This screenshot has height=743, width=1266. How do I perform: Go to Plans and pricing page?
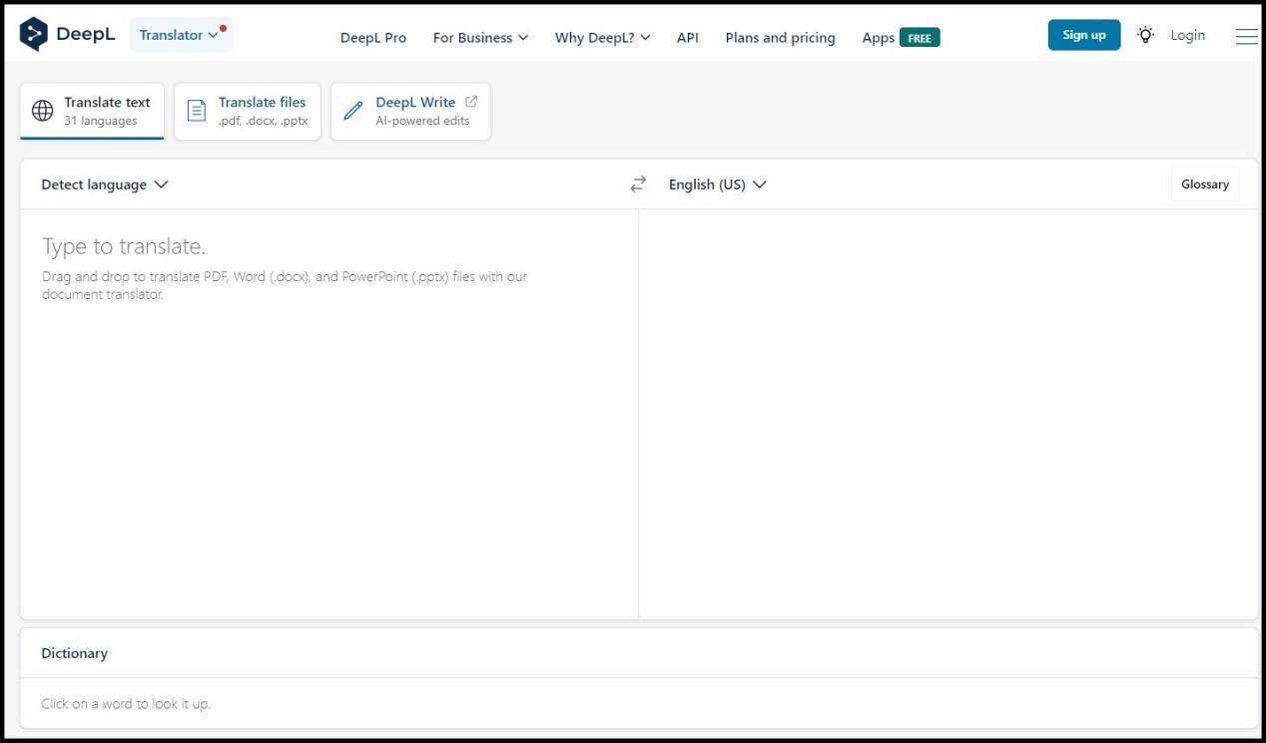click(x=780, y=38)
